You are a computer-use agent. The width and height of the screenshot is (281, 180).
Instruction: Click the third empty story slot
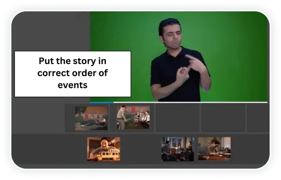[x=178, y=118]
